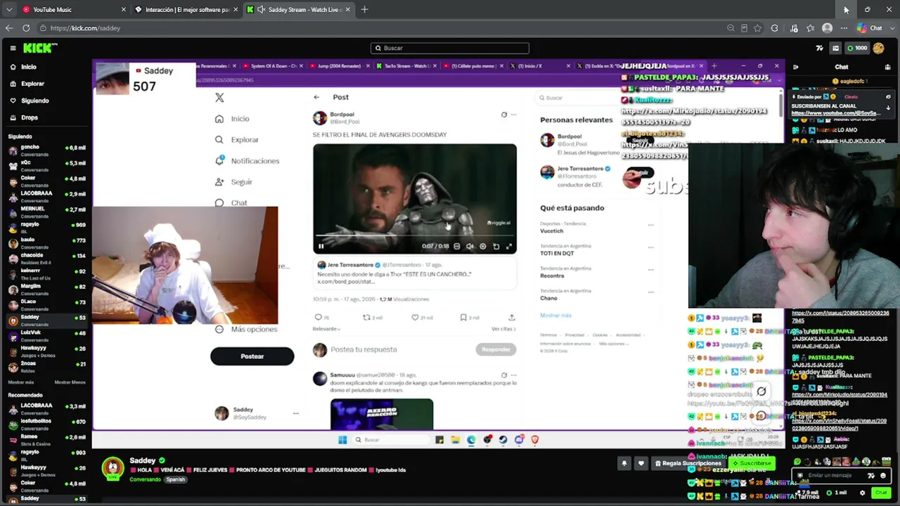Repost the Bordpool post
Viewport: 900px width, 506px height.
pos(366,318)
